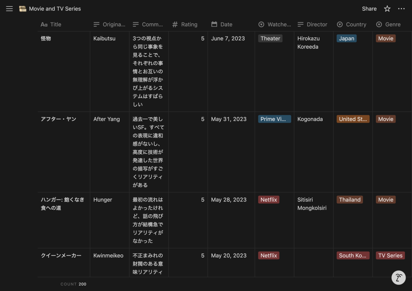Favorite this page with the star icon

(387, 9)
